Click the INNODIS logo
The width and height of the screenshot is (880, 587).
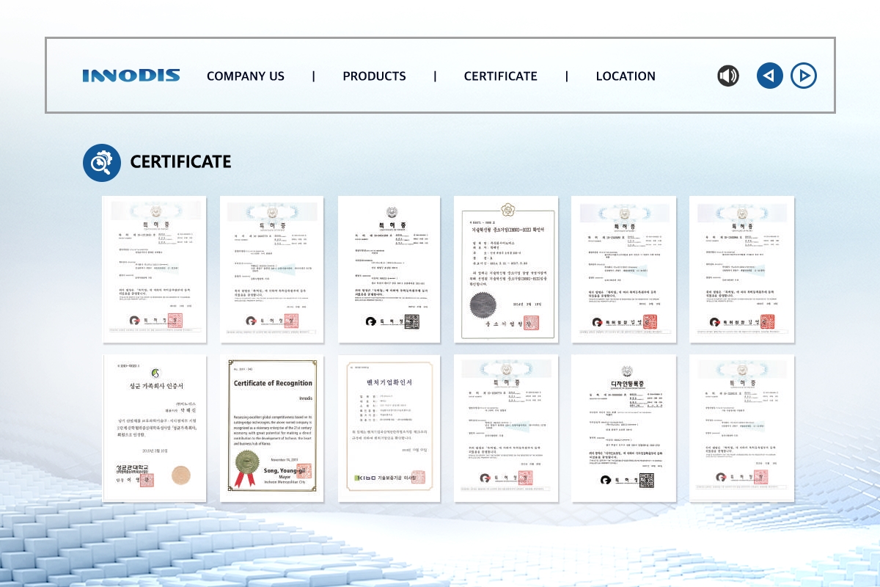pyautogui.click(x=131, y=76)
